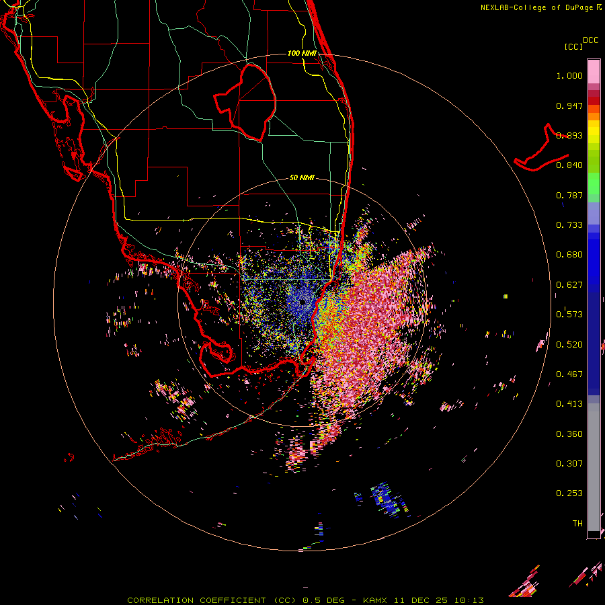Image resolution: width=605 pixels, height=605 pixels.
Task: Click the 0.680 legend value
Action: [569, 255]
